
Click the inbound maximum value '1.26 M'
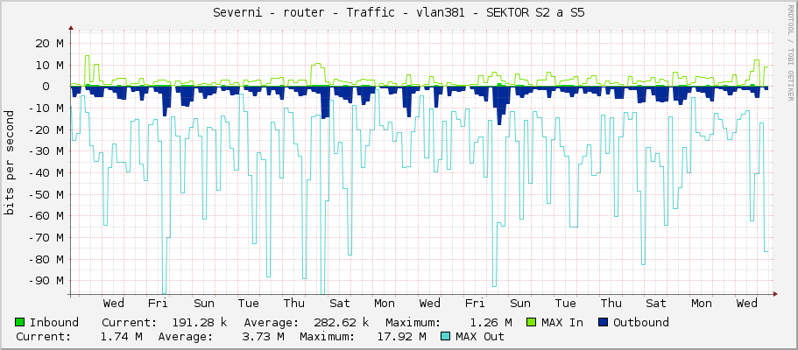point(491,322)
